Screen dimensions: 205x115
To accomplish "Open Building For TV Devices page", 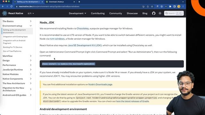I will (x=12, y=47).
